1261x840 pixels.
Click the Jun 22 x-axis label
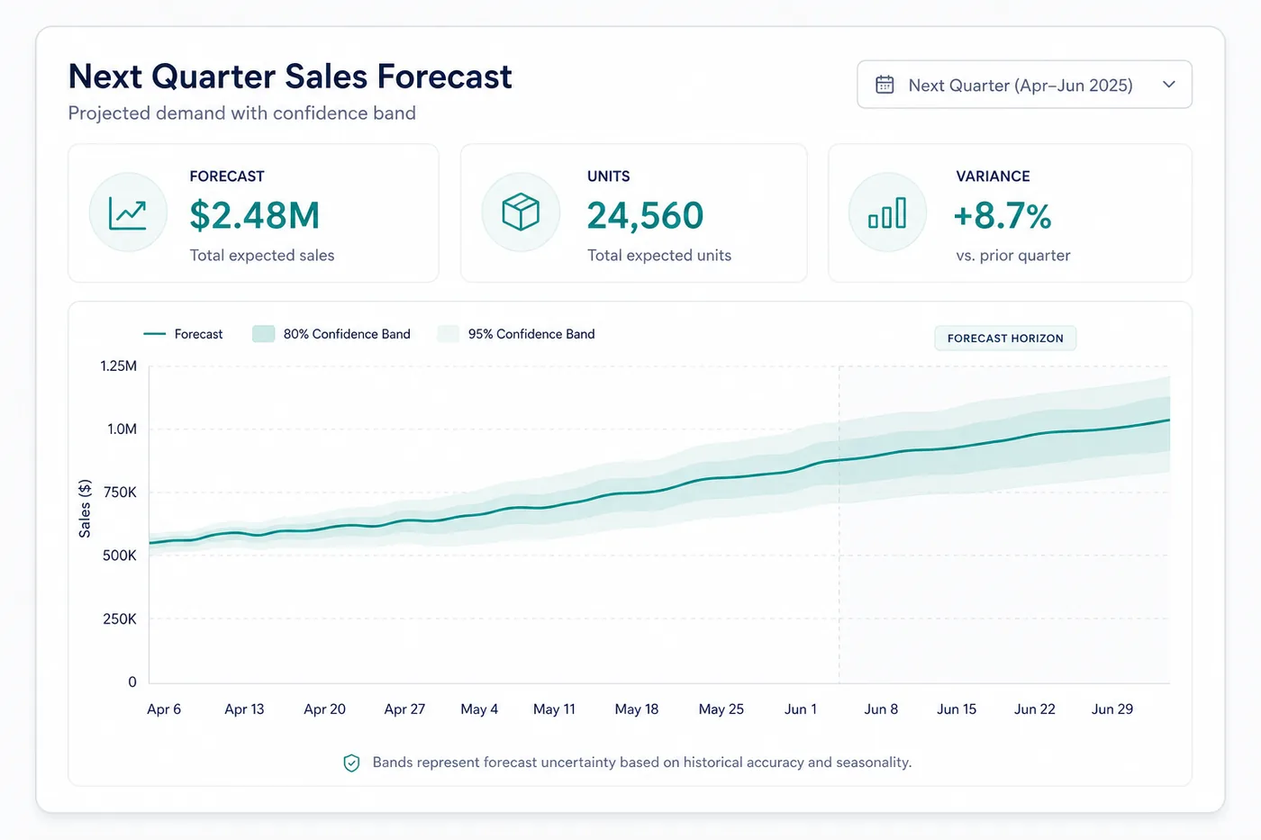point(1035,709)
